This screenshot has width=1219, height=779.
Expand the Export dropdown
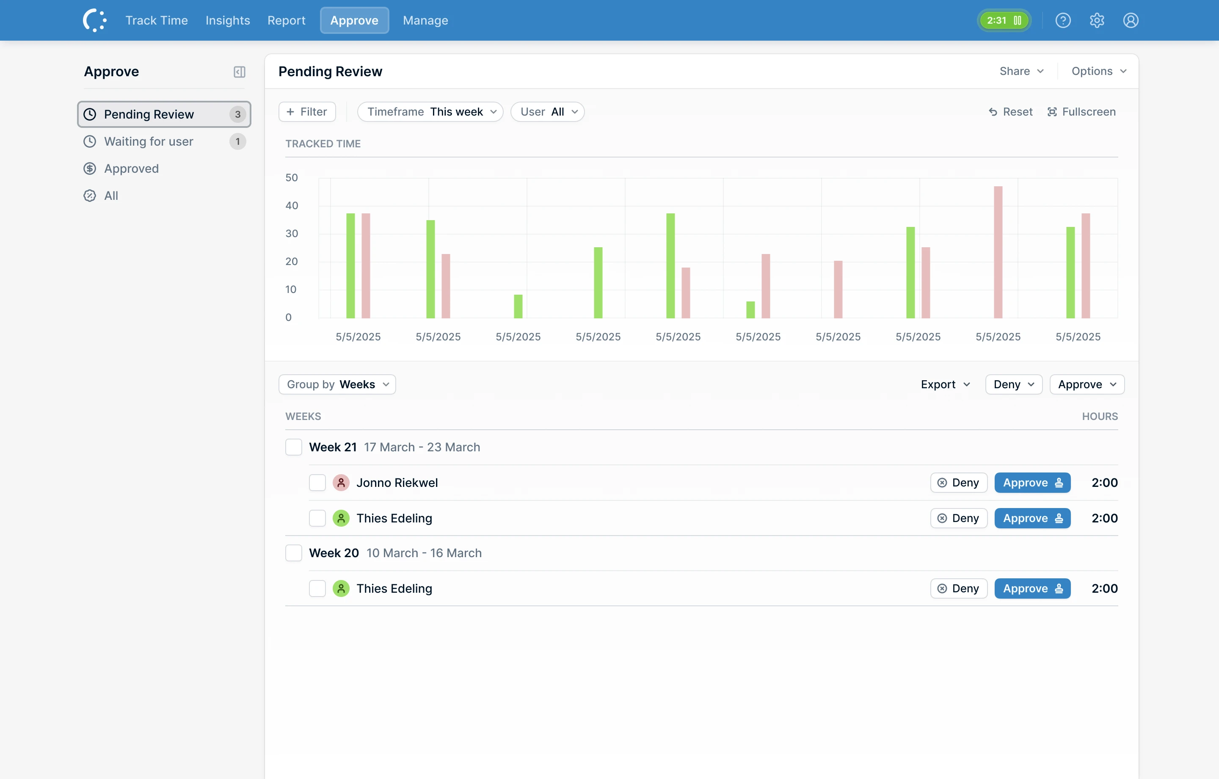pyautogui.click(x=945, y=384)
